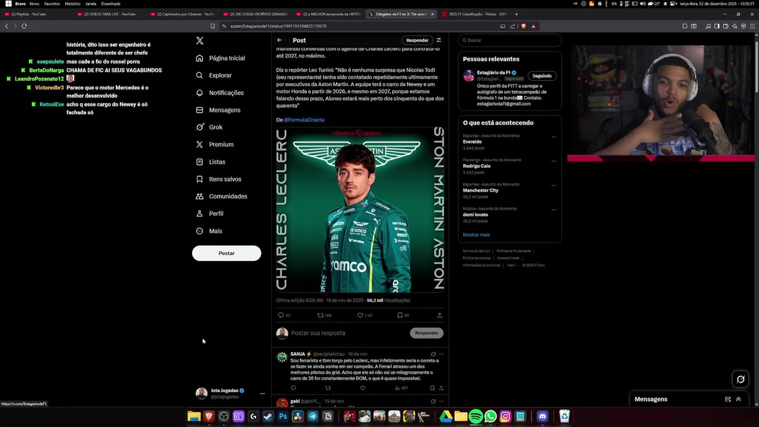Open more options for Everaldo trend
The width and height of the screenshot is (759, 427).
click(554, 136)
